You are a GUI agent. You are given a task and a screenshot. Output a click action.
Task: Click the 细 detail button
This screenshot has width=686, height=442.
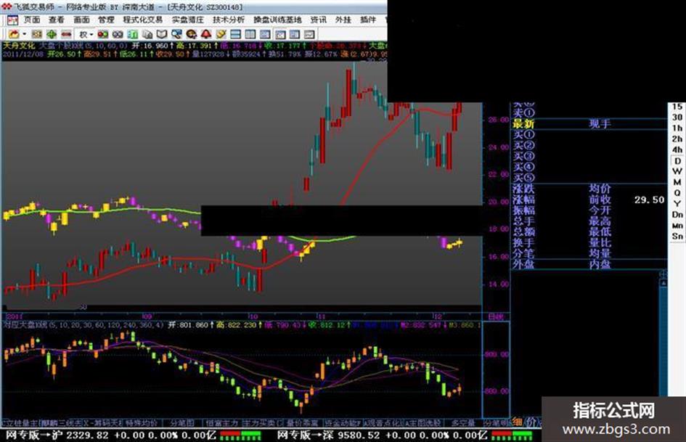point(517,422)
